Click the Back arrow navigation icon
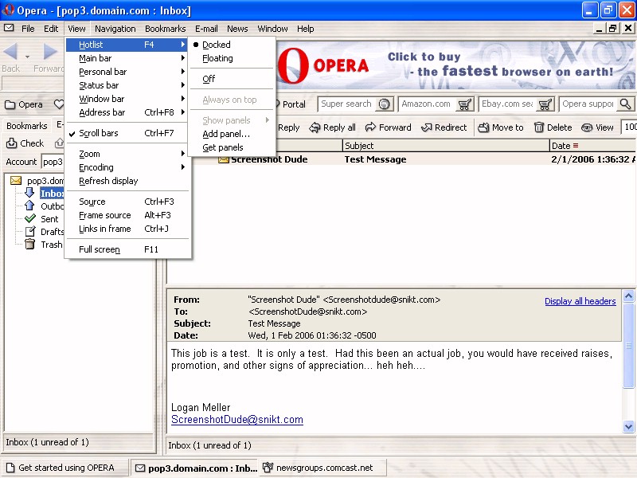The image size is (637, 478). pyautogui.click(x=10, y=51)
